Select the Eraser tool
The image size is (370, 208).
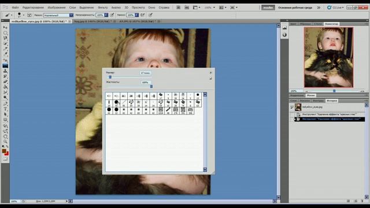coord(5,81)
